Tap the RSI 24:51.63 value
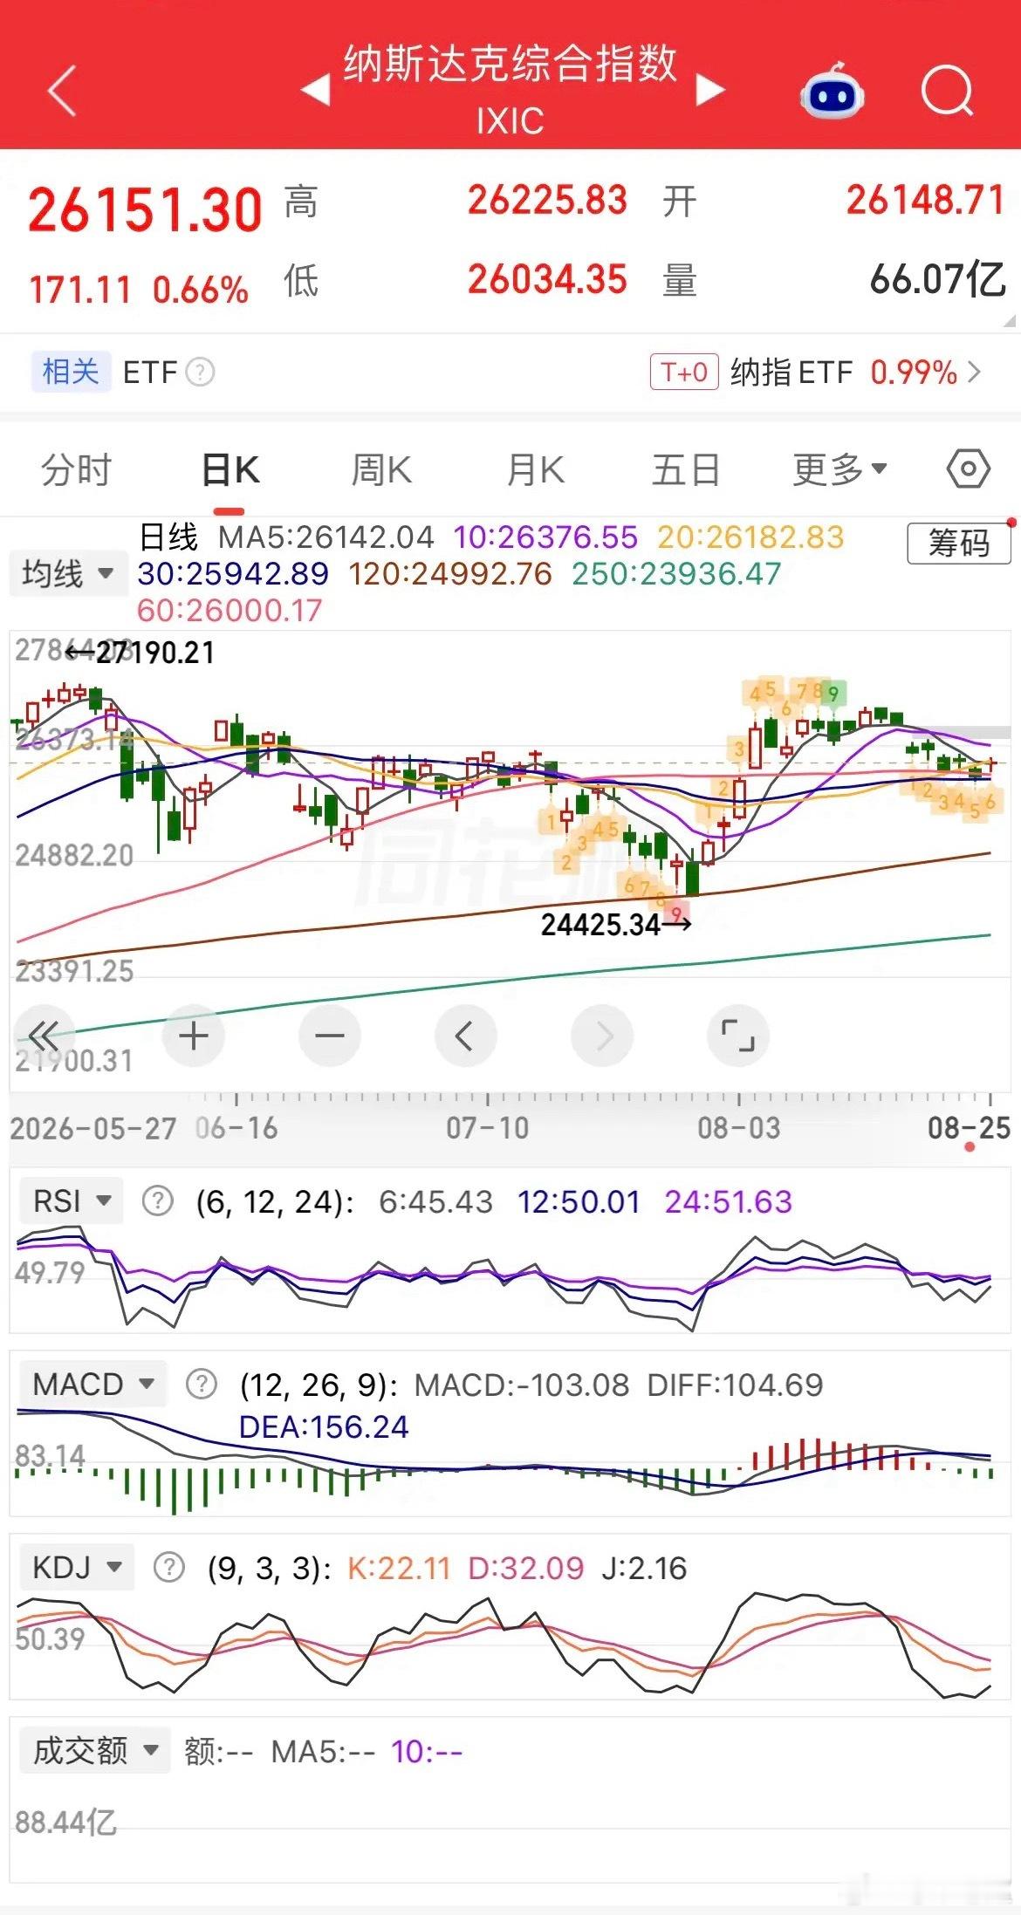 (x=729, y=1201)
